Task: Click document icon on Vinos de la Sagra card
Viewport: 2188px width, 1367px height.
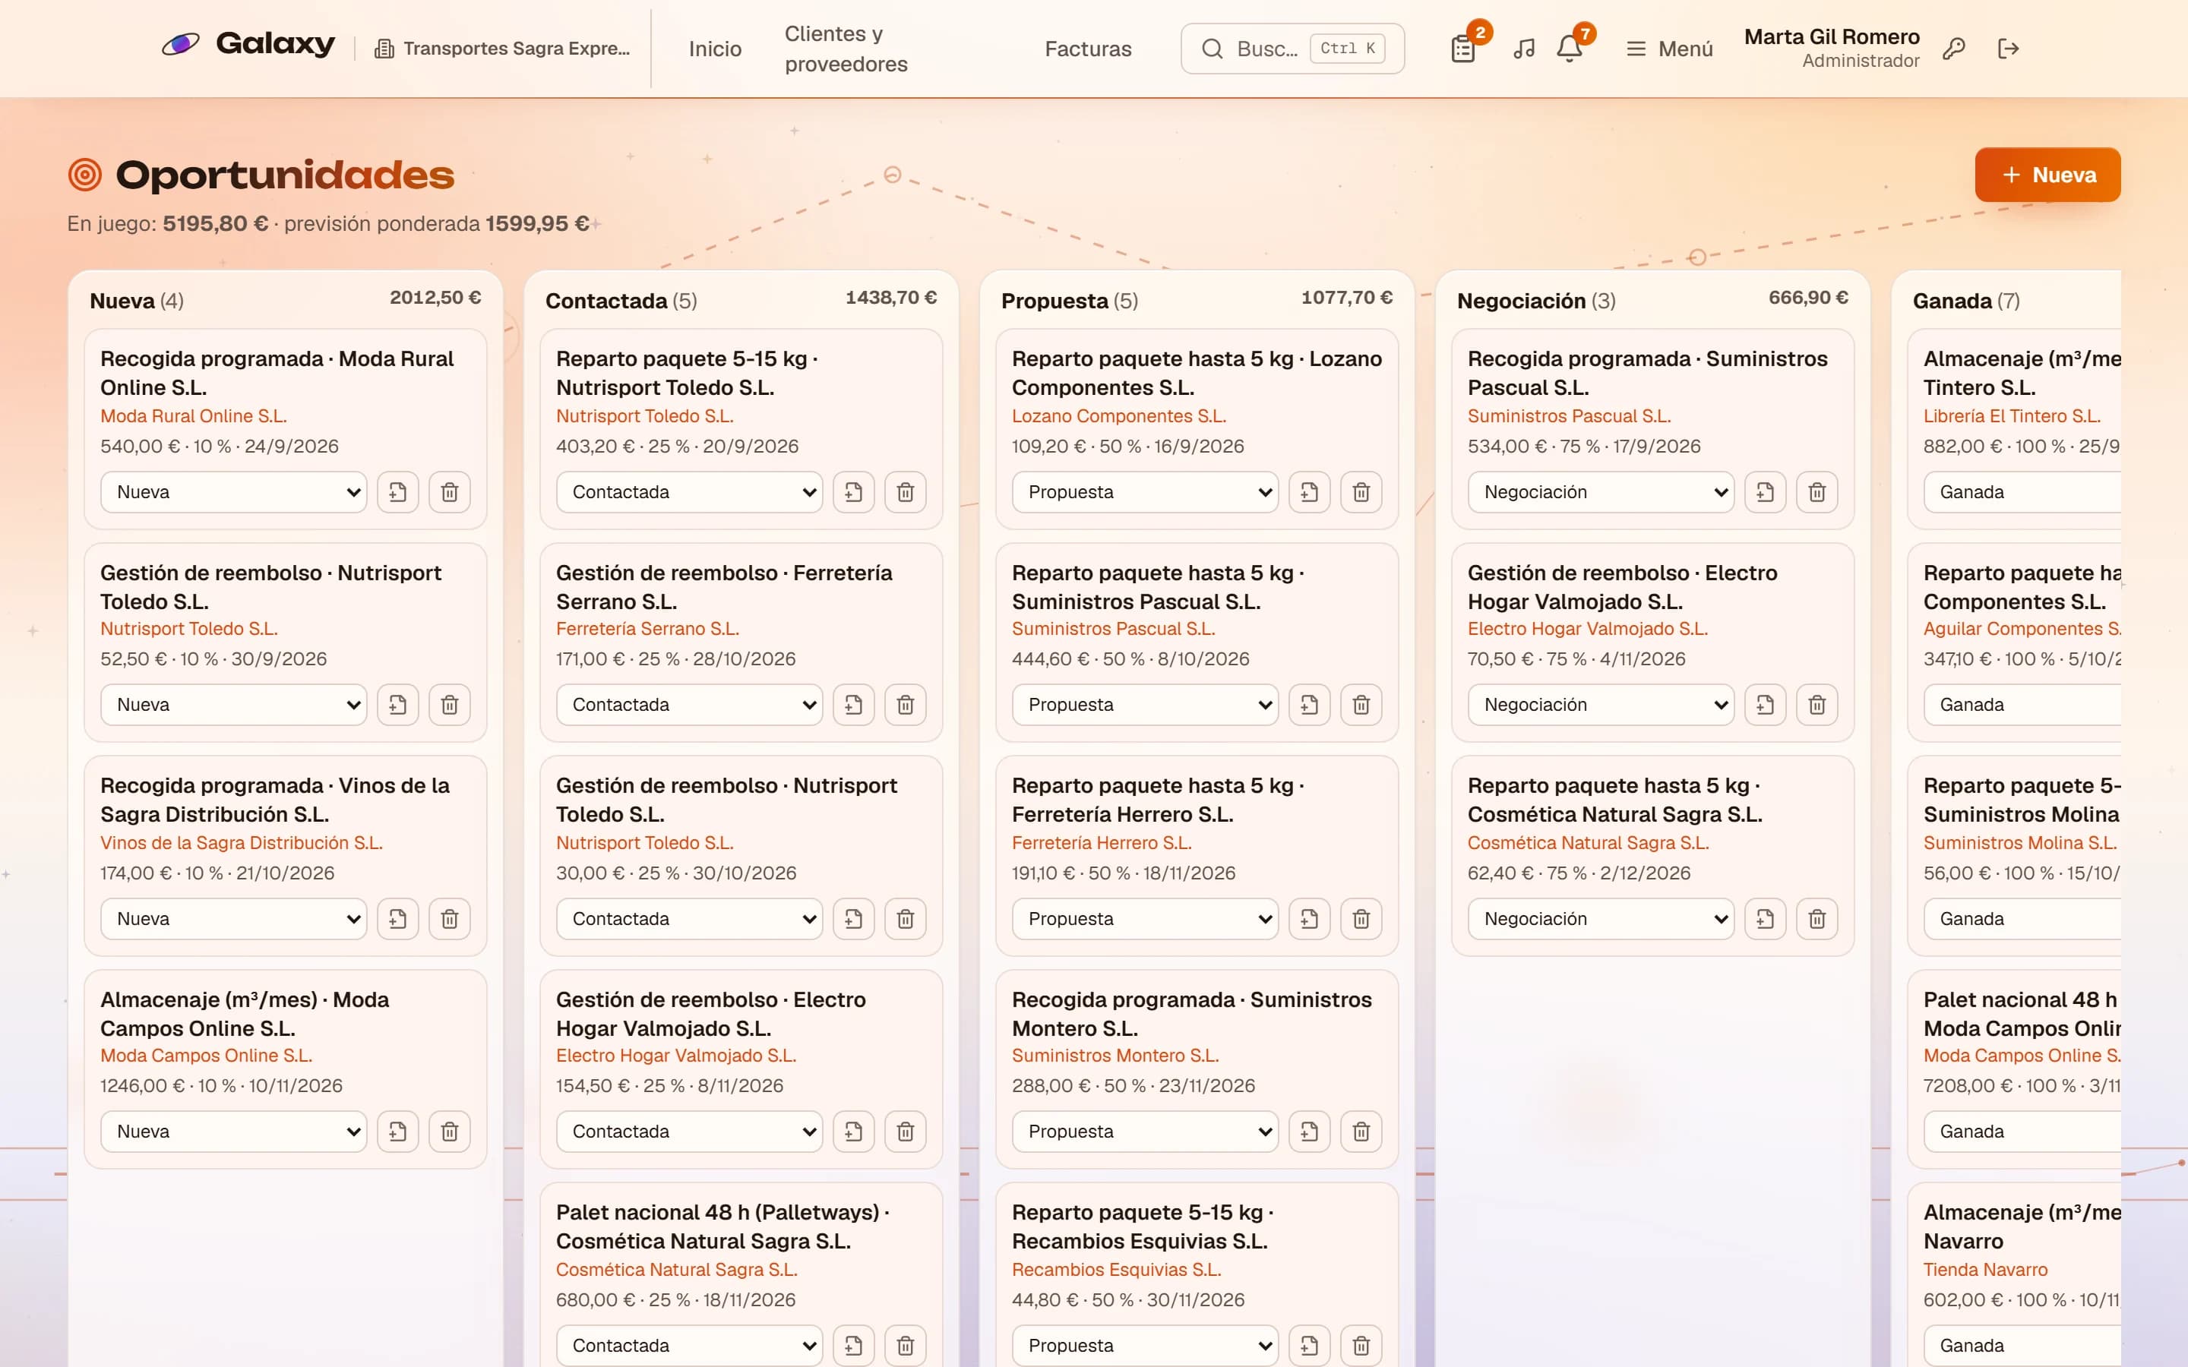Action: pyautogui.click(x=398, y=919)
